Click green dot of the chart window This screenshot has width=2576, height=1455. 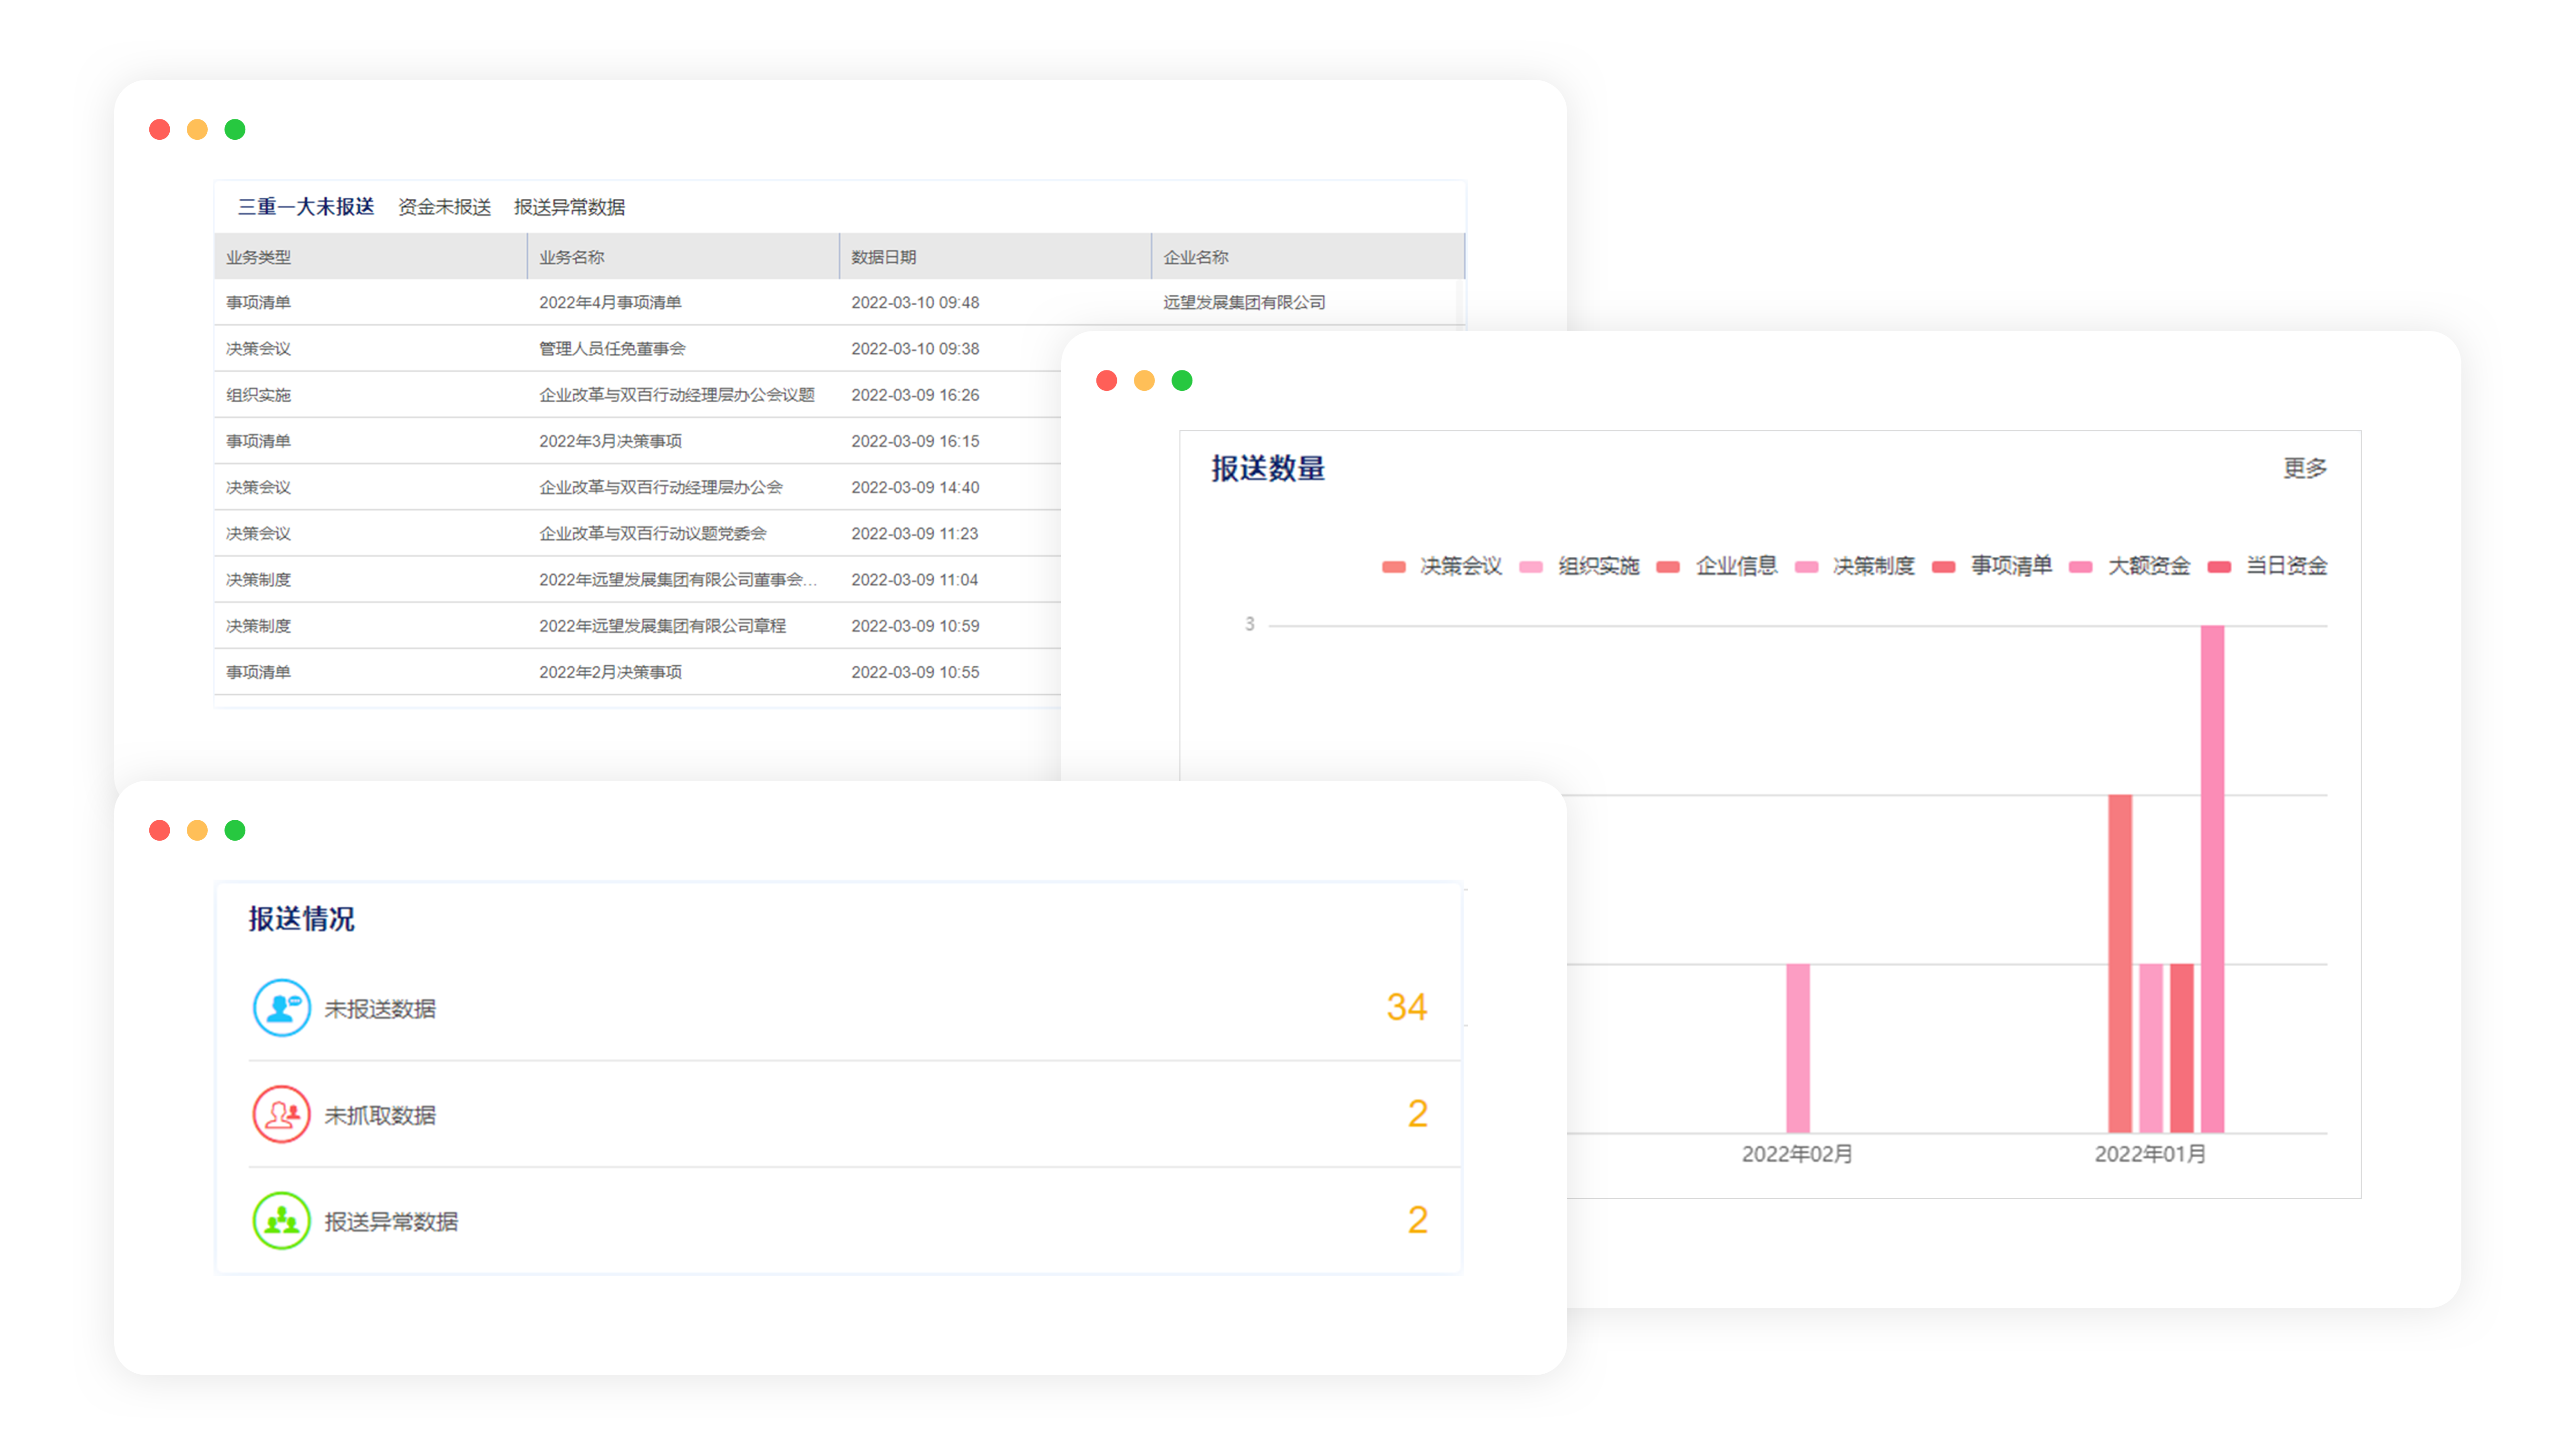[1182, 380]
